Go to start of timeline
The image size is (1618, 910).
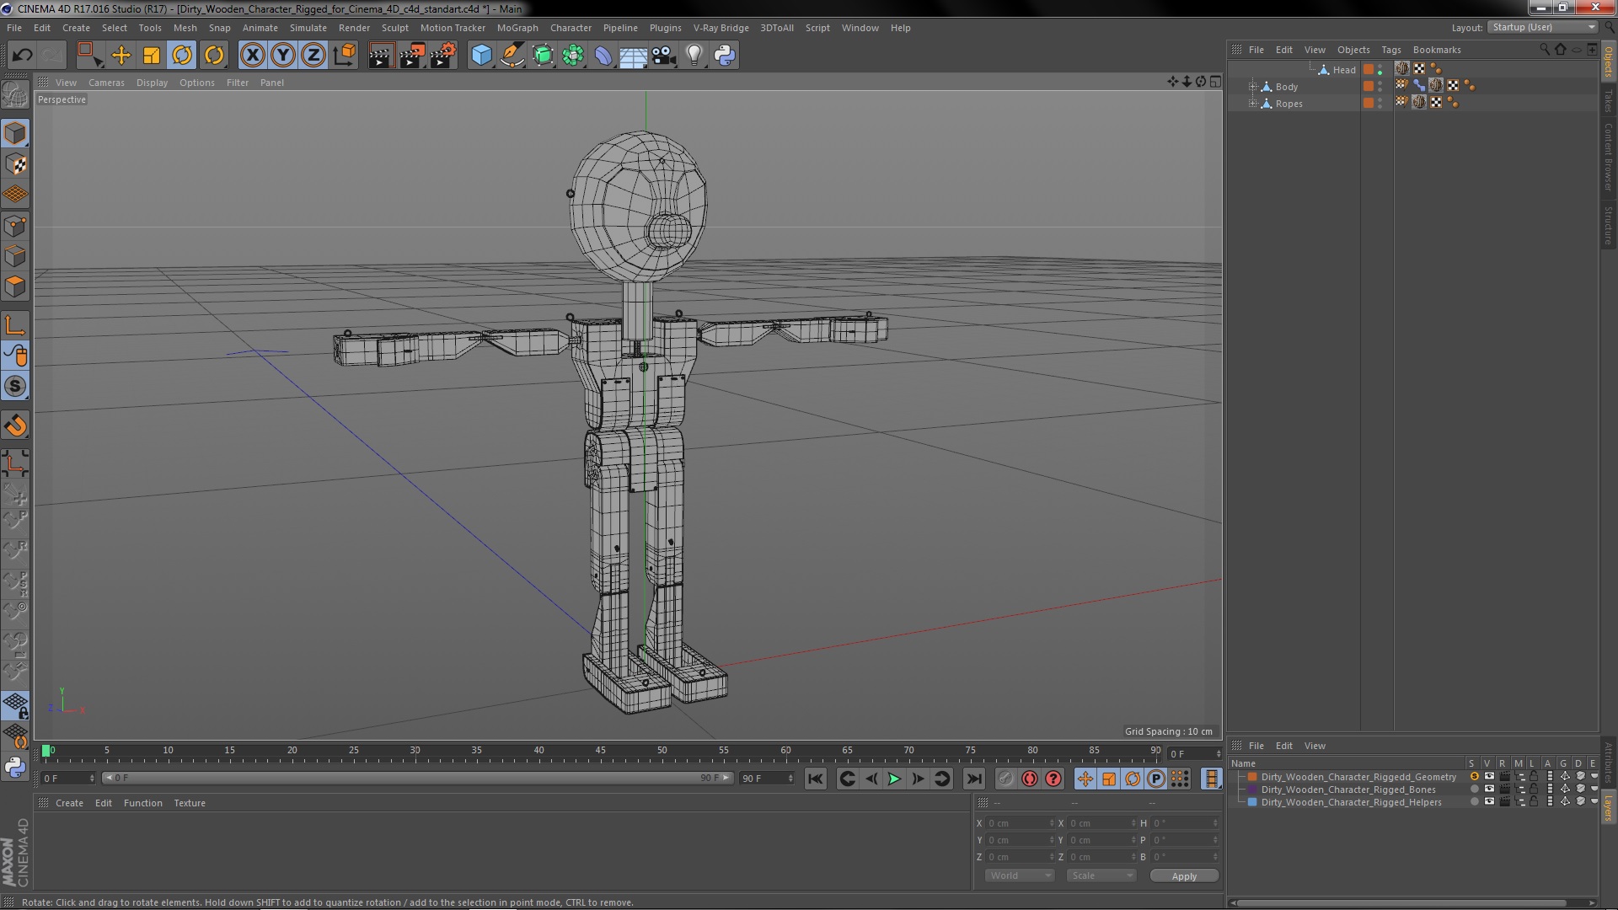815,779
